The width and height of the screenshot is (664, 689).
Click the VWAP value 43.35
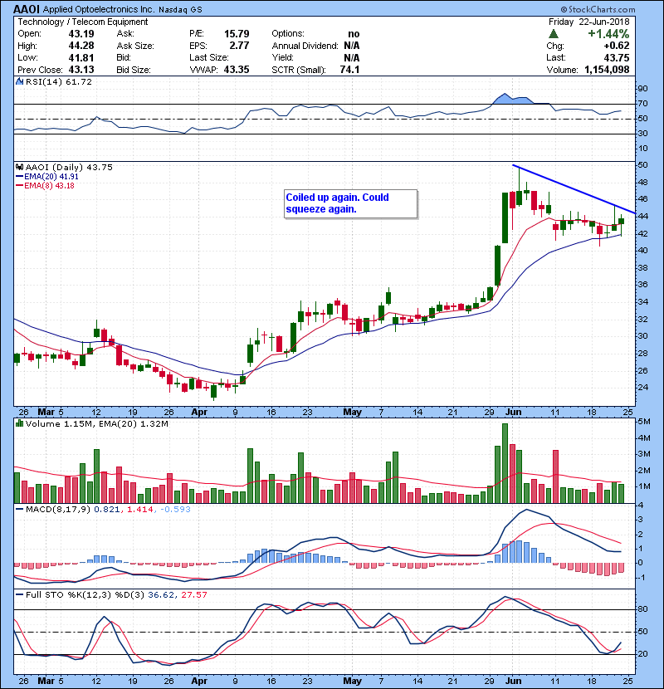tap(237, 70)
